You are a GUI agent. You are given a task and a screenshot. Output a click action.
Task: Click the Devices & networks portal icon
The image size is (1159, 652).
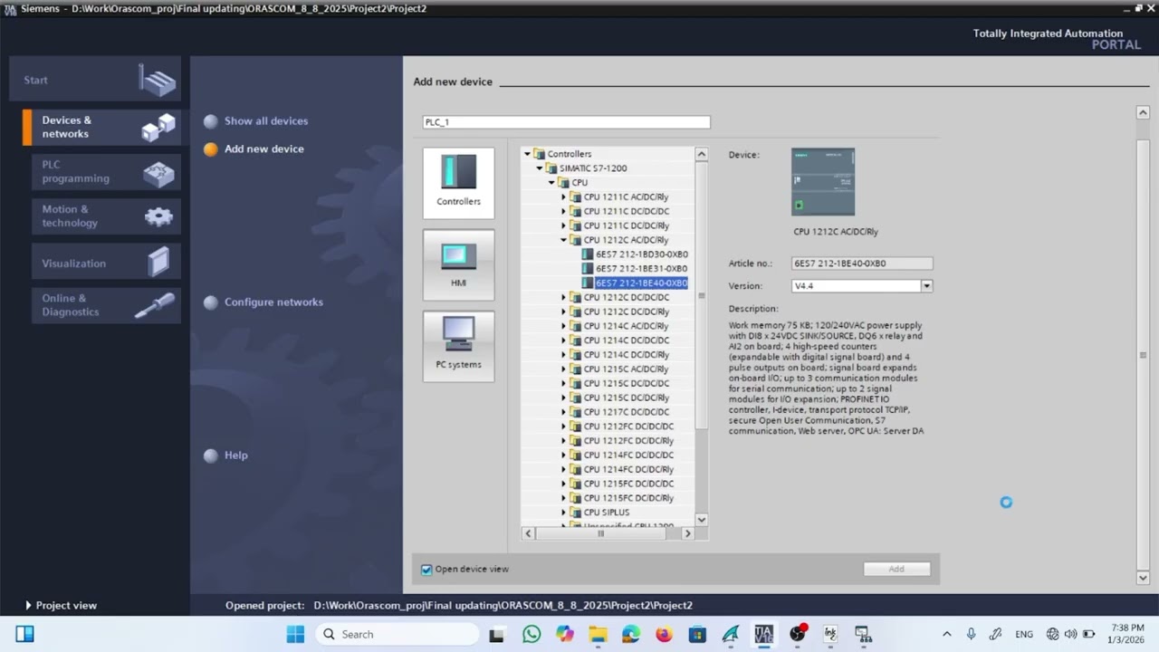158,127
